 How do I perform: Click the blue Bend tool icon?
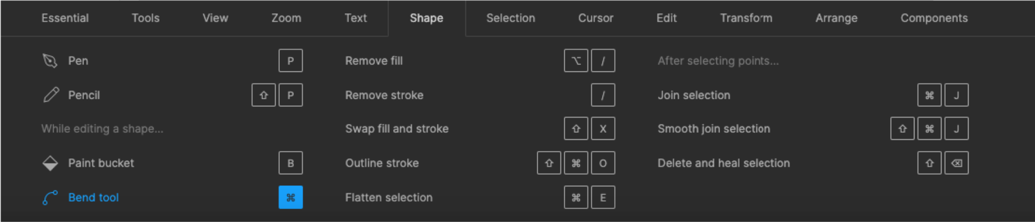coord(50,197)
